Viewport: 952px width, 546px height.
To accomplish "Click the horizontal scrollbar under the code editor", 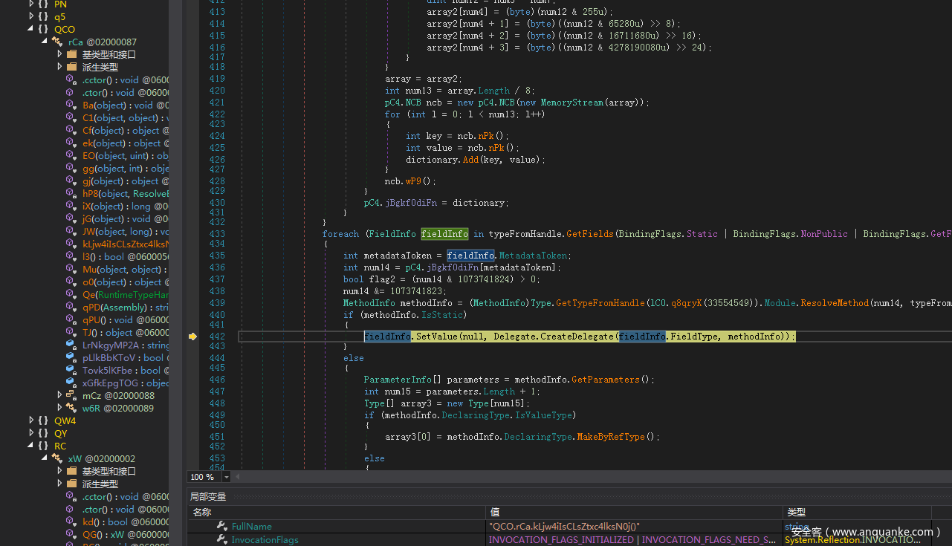I will 587,477.
